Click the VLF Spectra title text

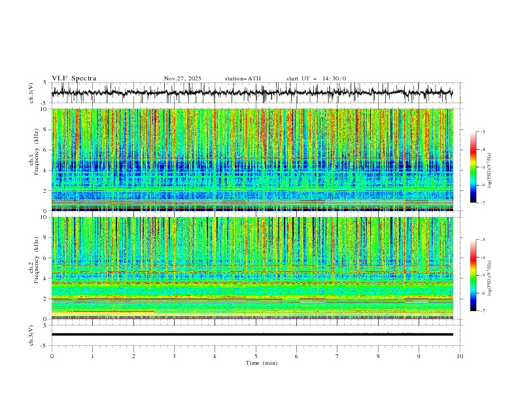click(74, 78)
